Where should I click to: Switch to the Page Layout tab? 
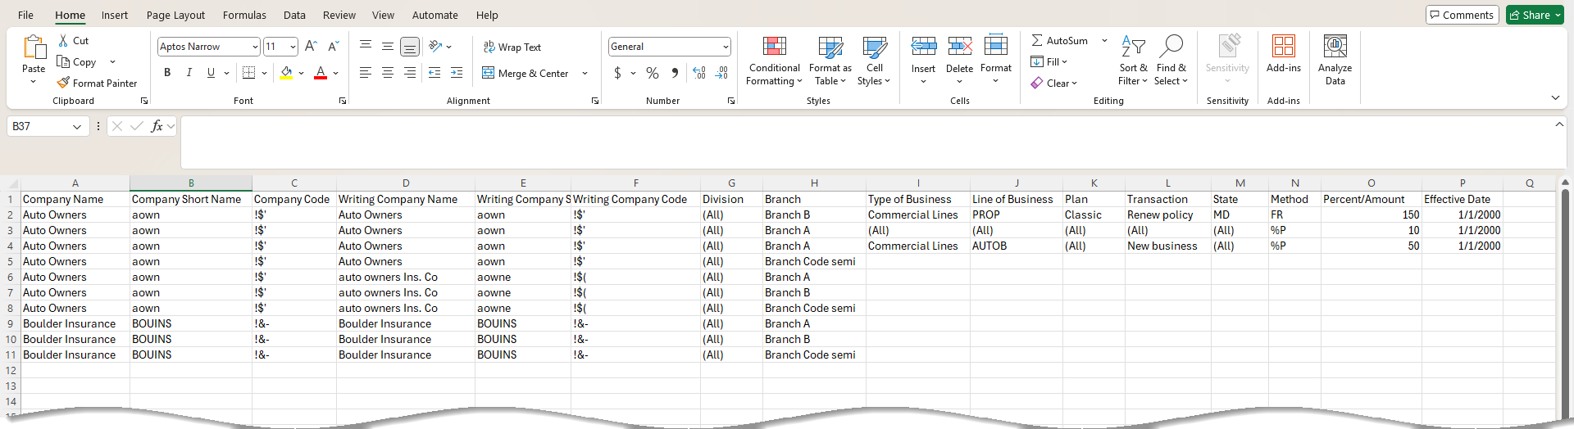click(175, 15)
